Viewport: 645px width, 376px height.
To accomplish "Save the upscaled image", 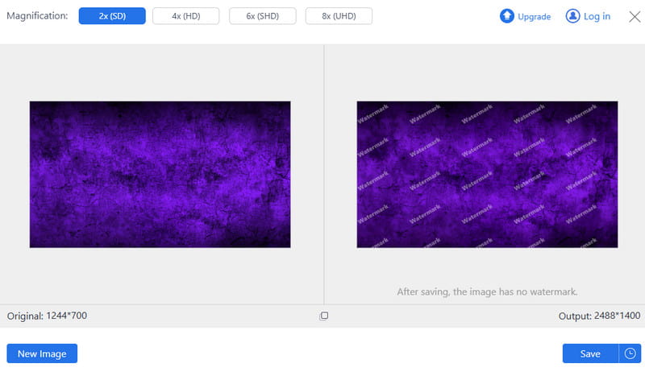I will [x=590, y=353].
